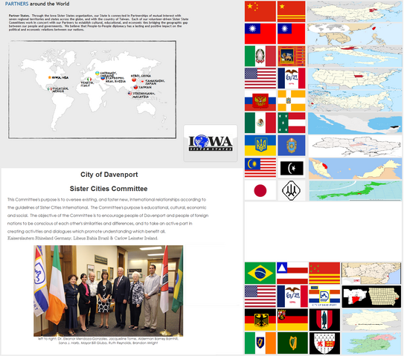Select the Yamanashi diamond emblem flag

click(292, 190)
